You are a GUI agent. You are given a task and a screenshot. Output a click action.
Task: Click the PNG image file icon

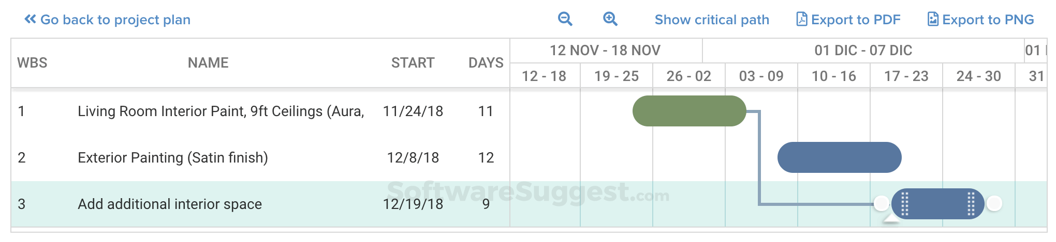tap(933, 19)
